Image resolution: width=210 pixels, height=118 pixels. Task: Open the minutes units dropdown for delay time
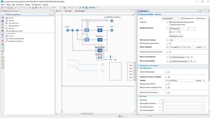(200, 47)
